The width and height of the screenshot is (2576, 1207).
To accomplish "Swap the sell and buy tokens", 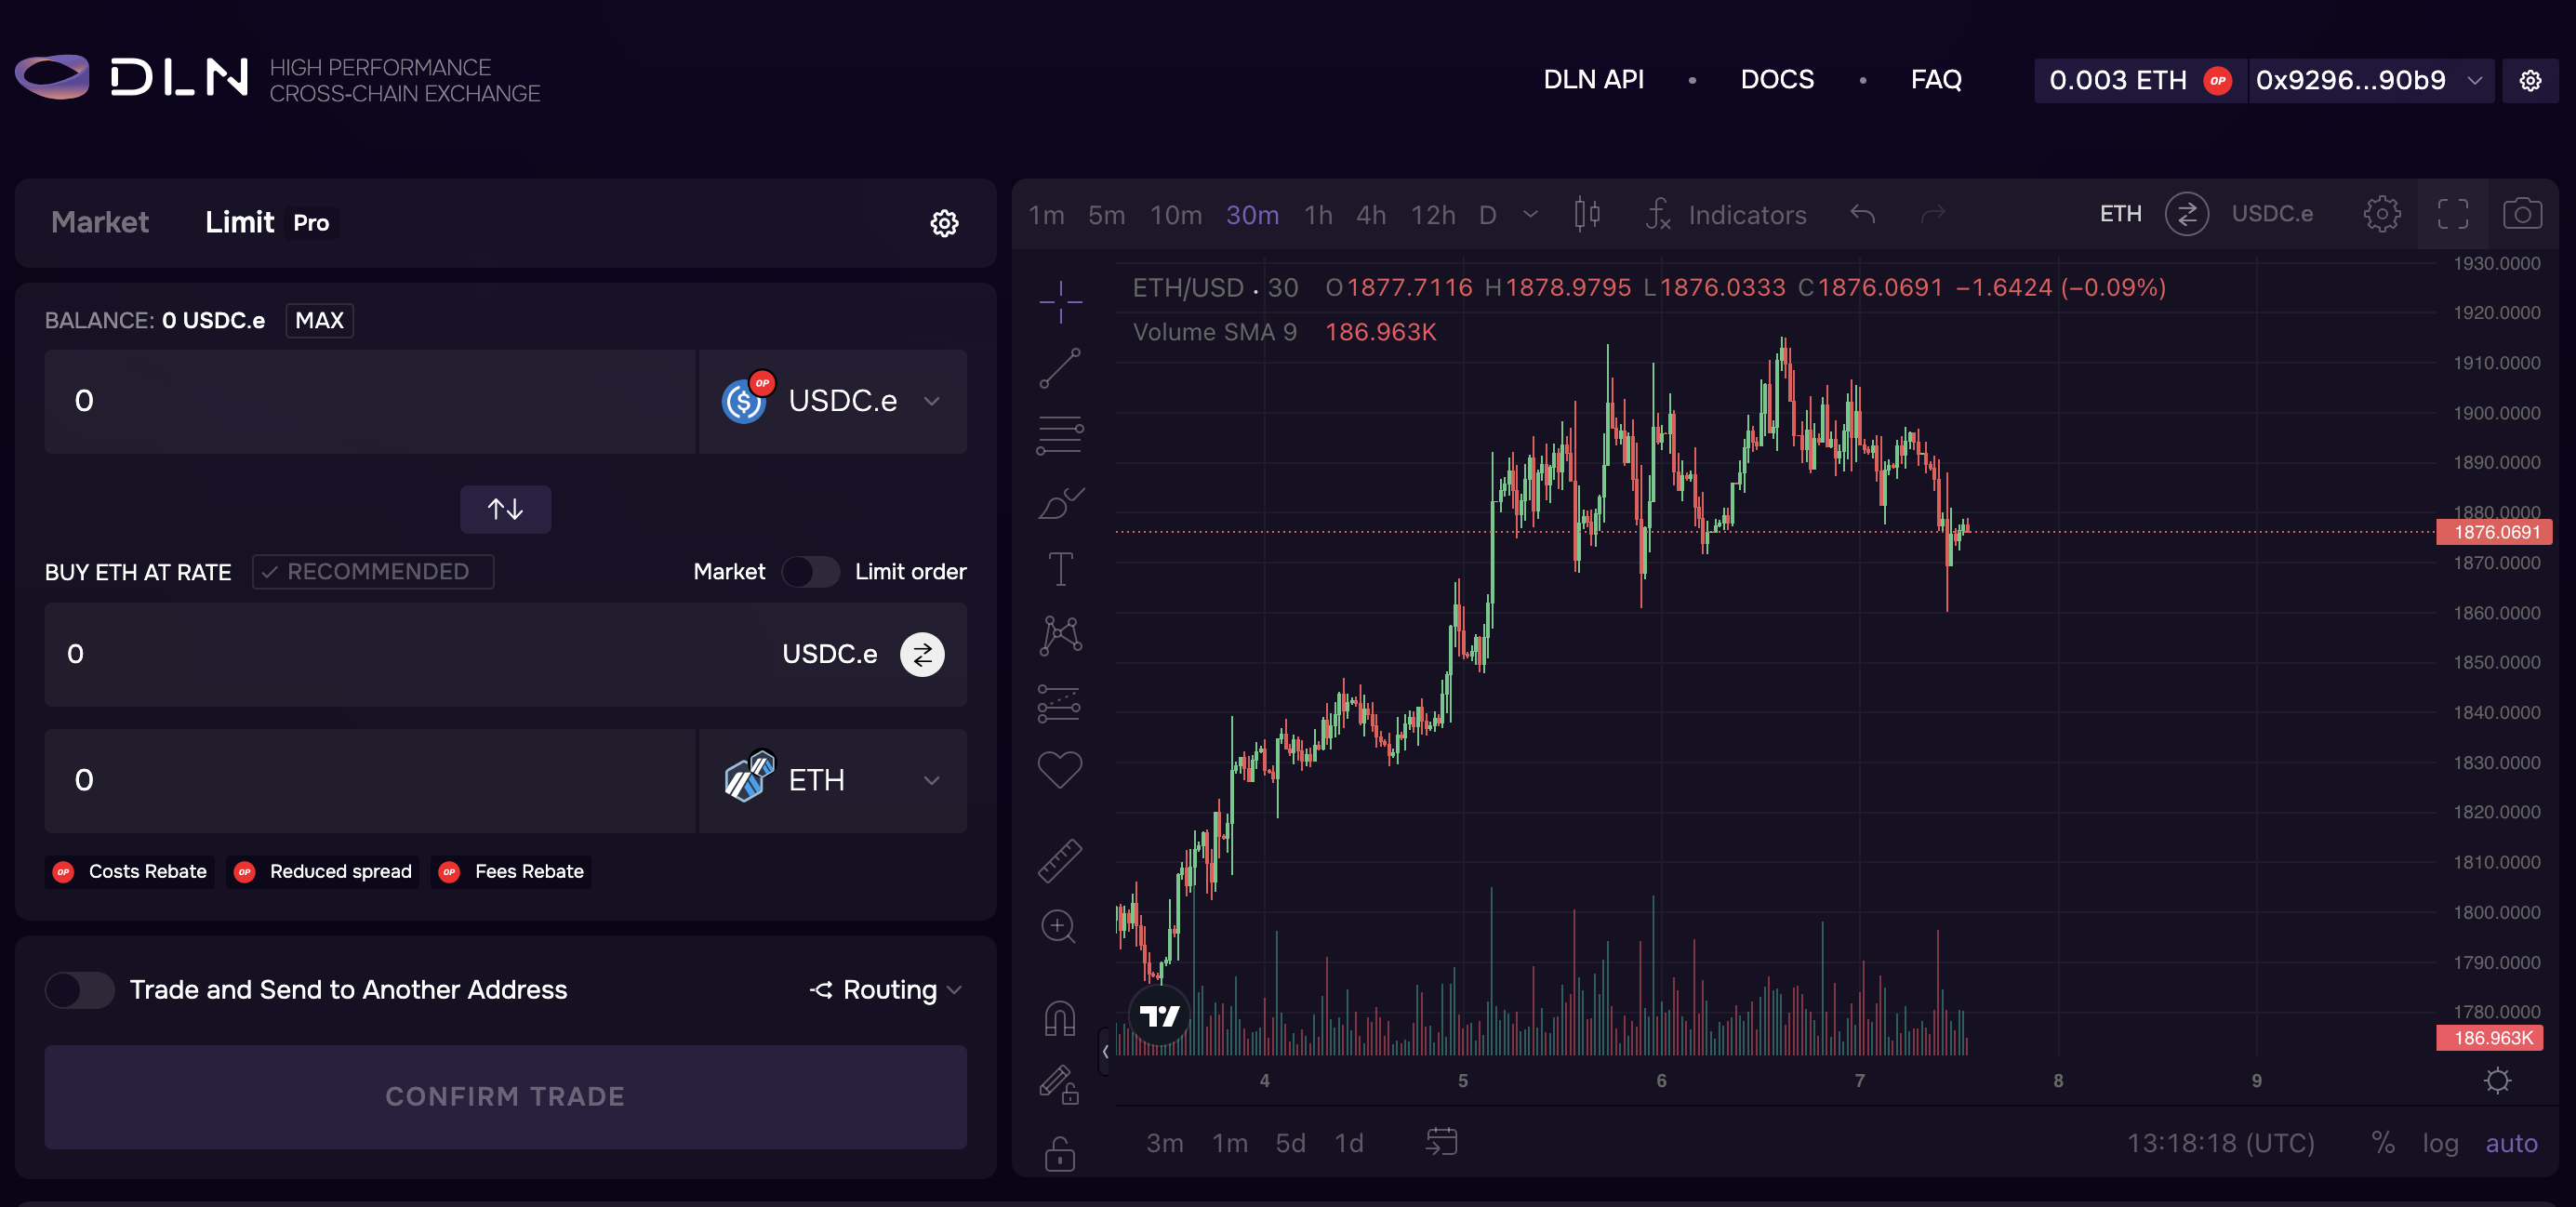I will point(505,509).
